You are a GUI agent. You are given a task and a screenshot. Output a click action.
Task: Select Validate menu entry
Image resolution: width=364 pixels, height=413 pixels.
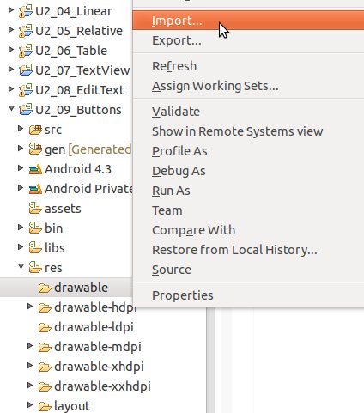click(248, 112)
